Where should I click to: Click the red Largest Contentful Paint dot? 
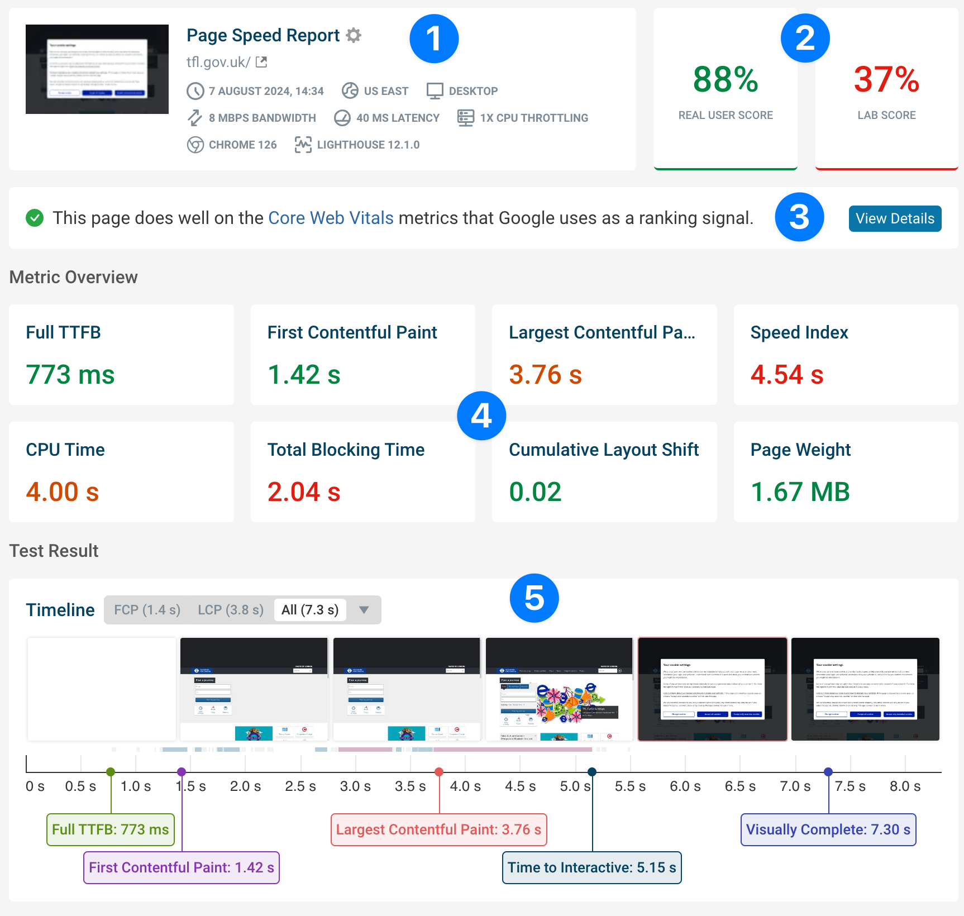pos(439,772)
